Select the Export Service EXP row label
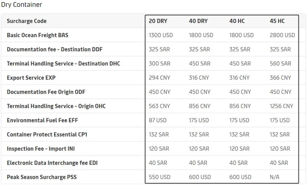This screenshot has height=185, width=307. tap(31, 78)
